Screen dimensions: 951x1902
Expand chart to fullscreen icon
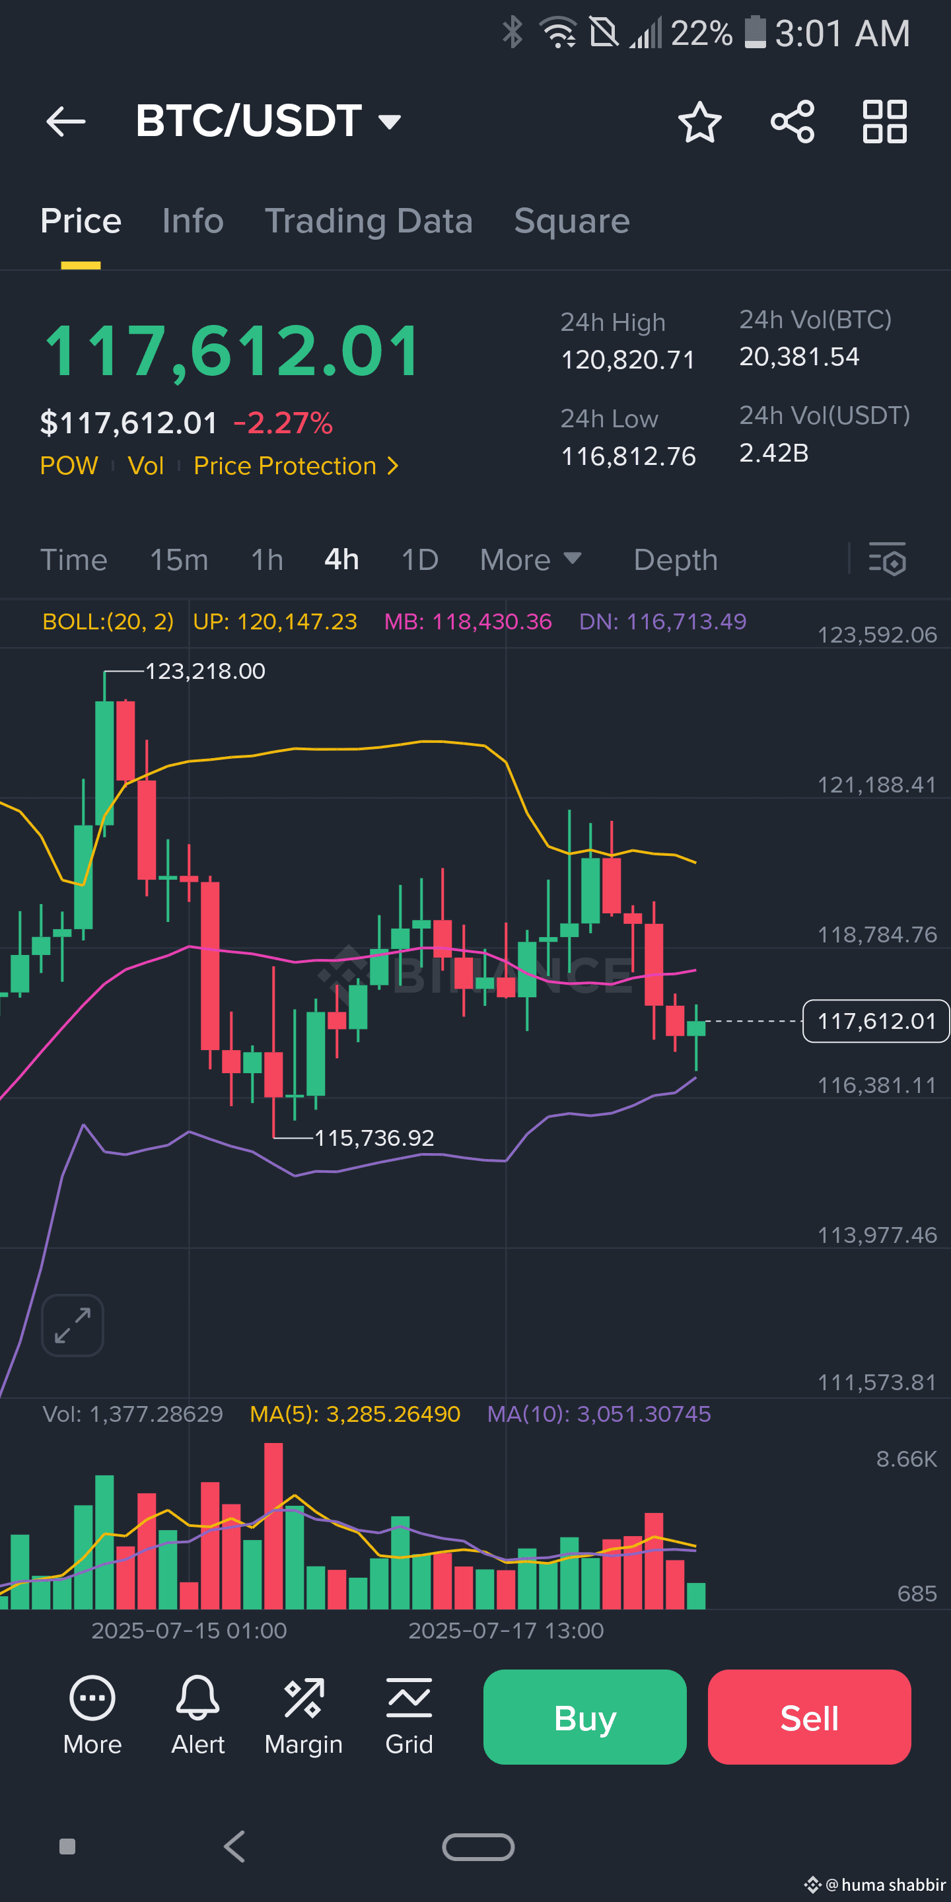coord(73,1325)
